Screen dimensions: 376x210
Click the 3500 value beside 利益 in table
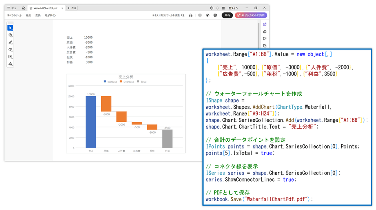(89, 62)
